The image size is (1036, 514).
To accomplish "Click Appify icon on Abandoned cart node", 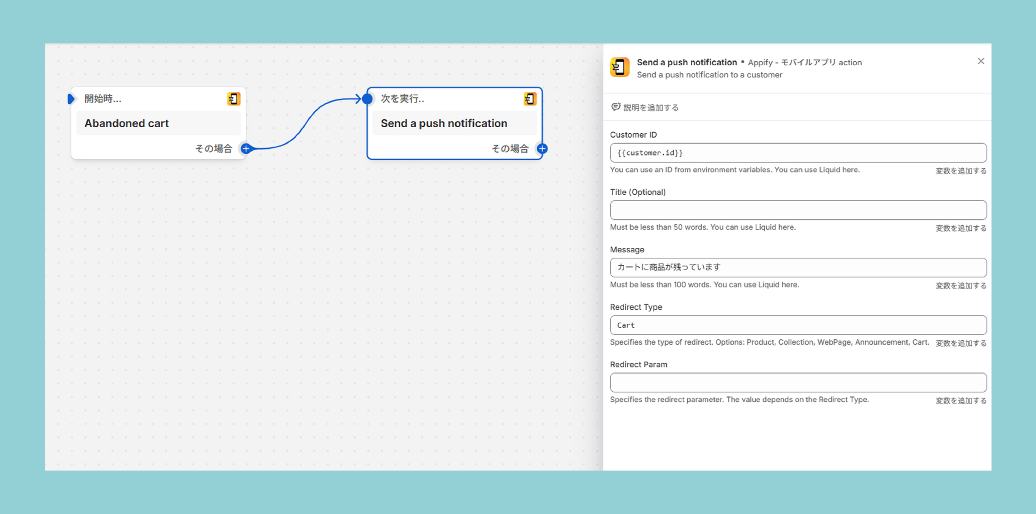I will point(234,99).
